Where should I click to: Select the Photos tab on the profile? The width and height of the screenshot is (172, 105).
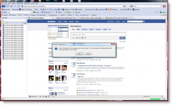pos(85,29)
